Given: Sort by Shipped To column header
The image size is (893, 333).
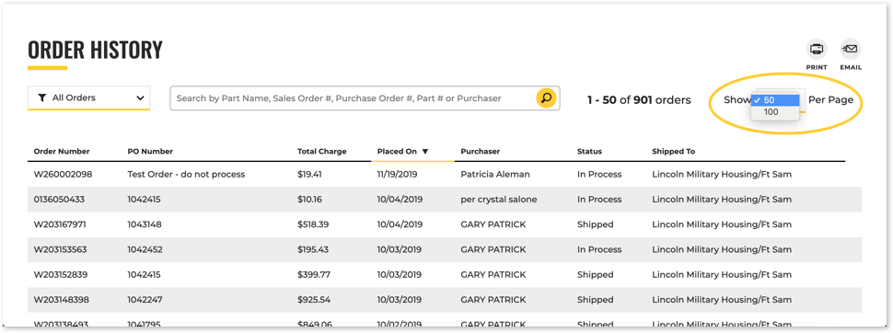Looking at the screenshot, I should [674, 152].
